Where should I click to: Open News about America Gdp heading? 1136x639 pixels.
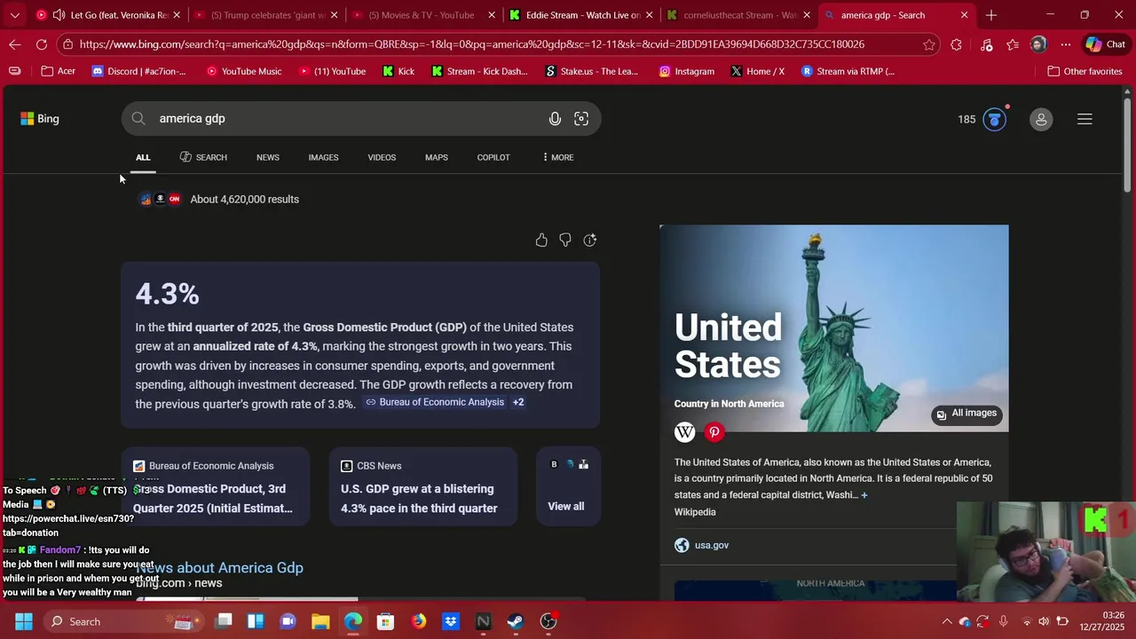click(x=219, y=568)
